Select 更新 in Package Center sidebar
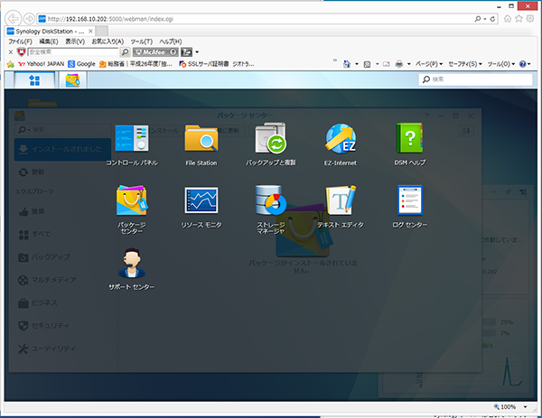This screenshot has width=542, height=418. pyautogui.click(x=62, y=172)
